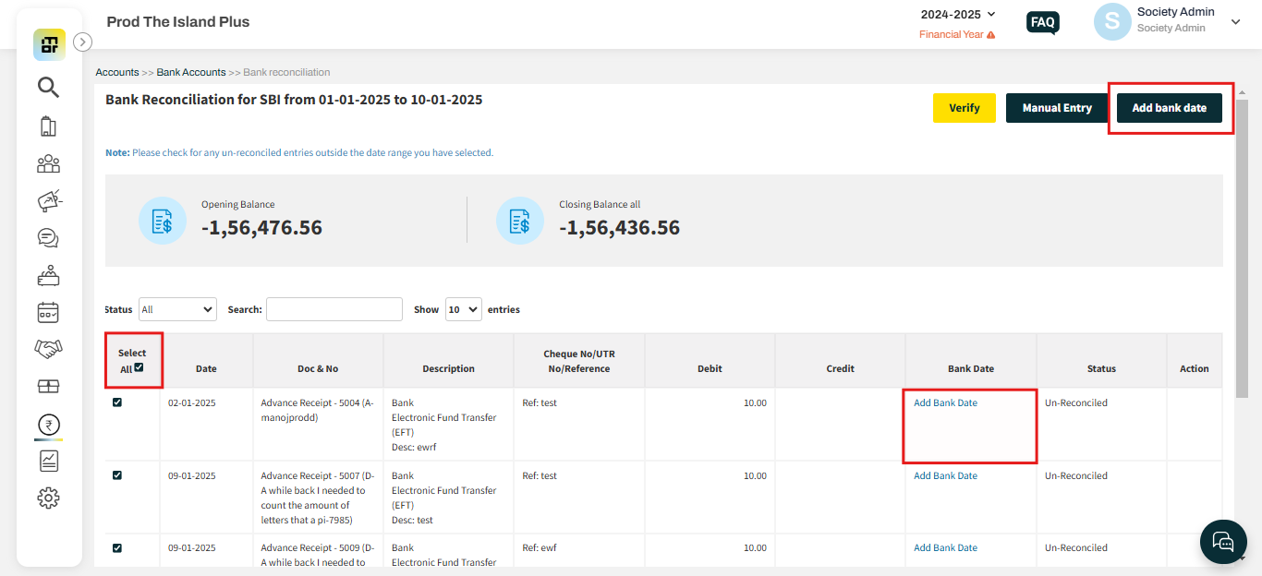The width and height of the screenshot is (1262, 576).
Task: Click the Bank Reconciliation for SBI heading
Action: pyautogui.click(x=294, y=99)
